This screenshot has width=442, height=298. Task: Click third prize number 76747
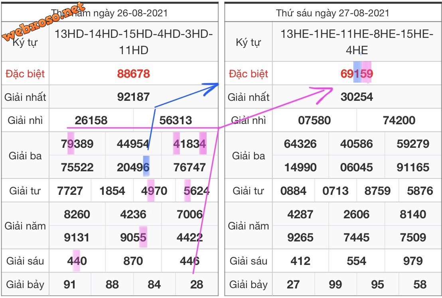[x=190, y=167]
